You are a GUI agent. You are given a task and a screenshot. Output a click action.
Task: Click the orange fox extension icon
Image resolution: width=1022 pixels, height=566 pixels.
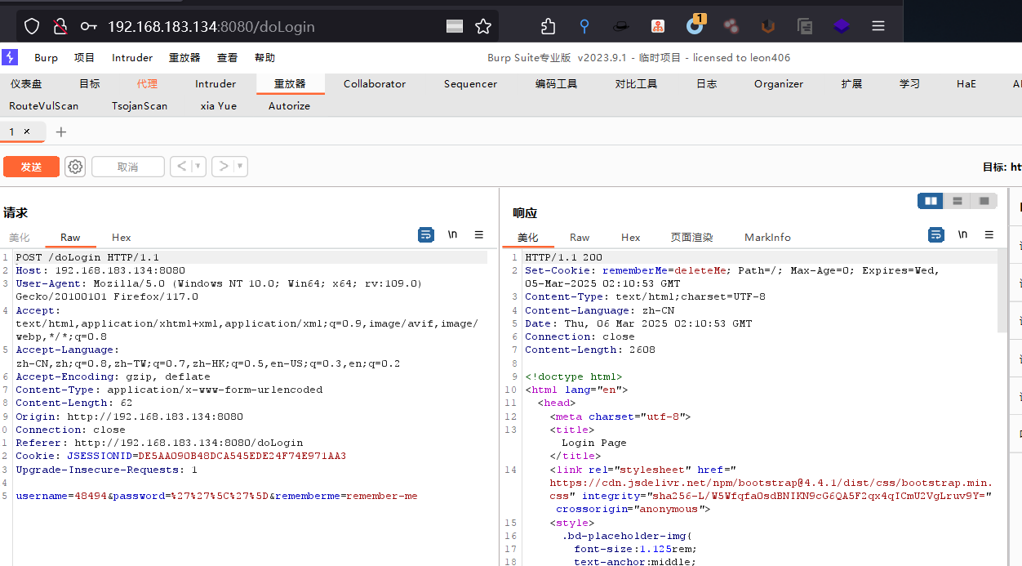(x=767, y=26)
